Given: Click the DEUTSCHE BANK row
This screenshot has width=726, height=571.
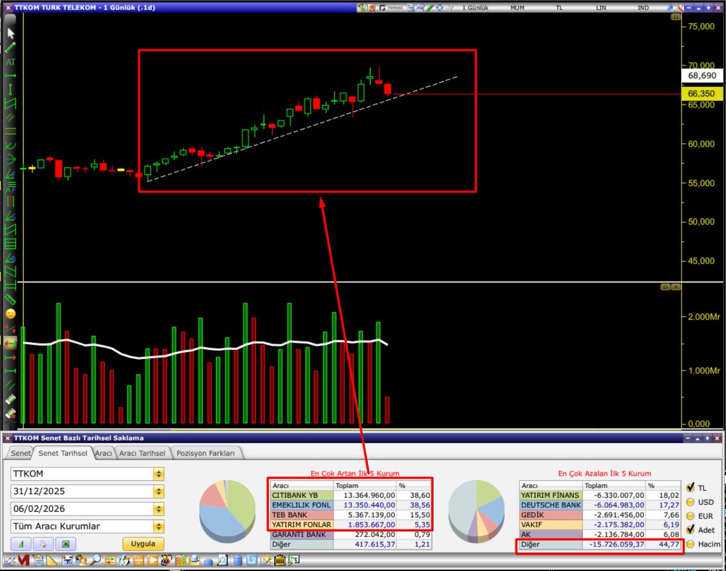Looking at the screenshot, I should (600, 505).
